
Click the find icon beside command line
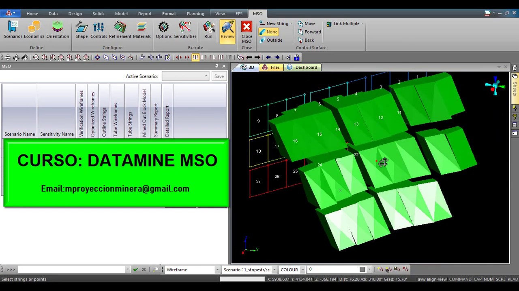pyautogui.click(x=156, y=270)
